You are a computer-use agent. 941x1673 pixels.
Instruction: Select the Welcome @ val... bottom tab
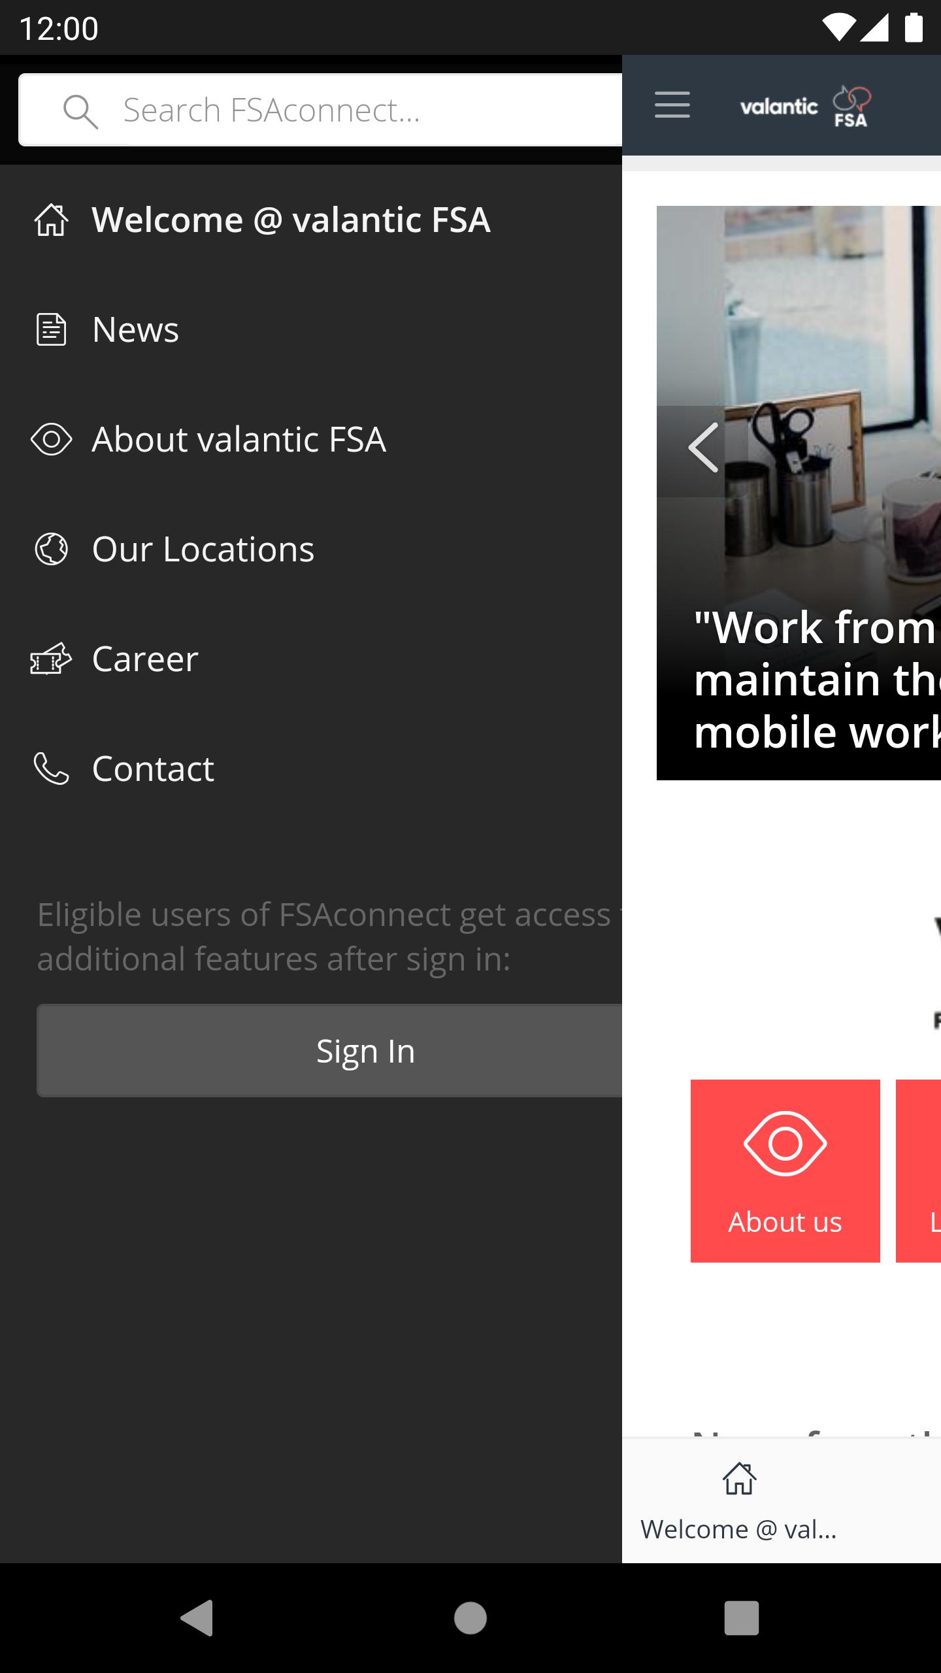[x=739, y=1502]
